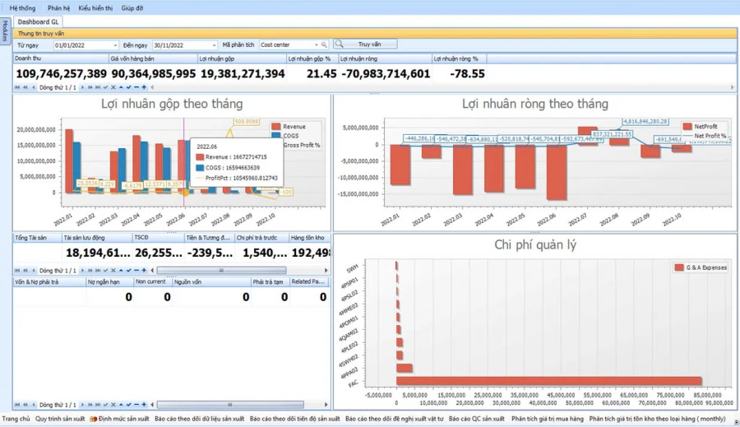
Task: Click the Doanh thu column header
Action: pos(60,58)
